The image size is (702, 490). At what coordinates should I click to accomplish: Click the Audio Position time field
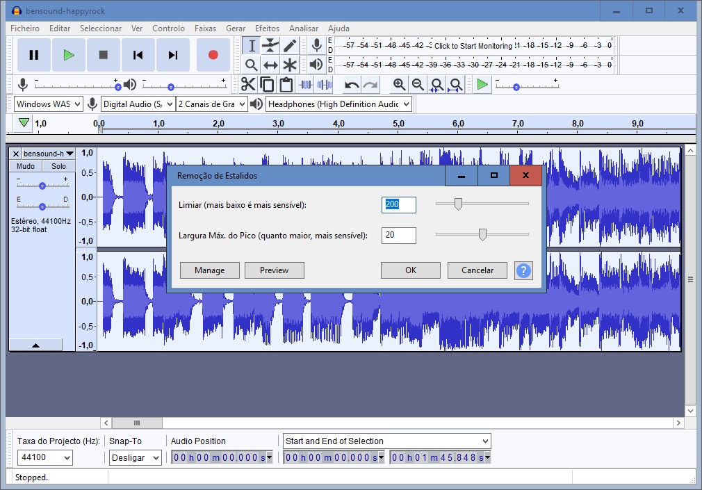222,458
